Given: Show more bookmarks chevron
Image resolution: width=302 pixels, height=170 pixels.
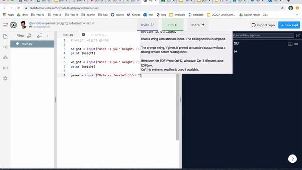Looking at the screenshot, I should click(x=297, y=15).
